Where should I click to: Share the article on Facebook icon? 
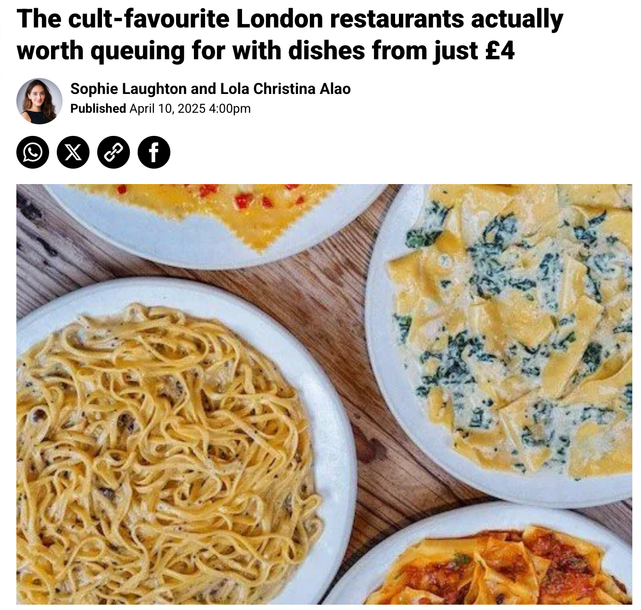tap(154, 152)
